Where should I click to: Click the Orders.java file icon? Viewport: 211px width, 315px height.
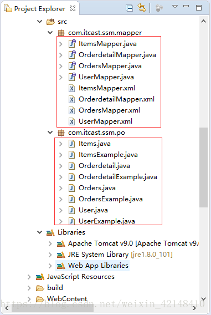click(71, 188)
